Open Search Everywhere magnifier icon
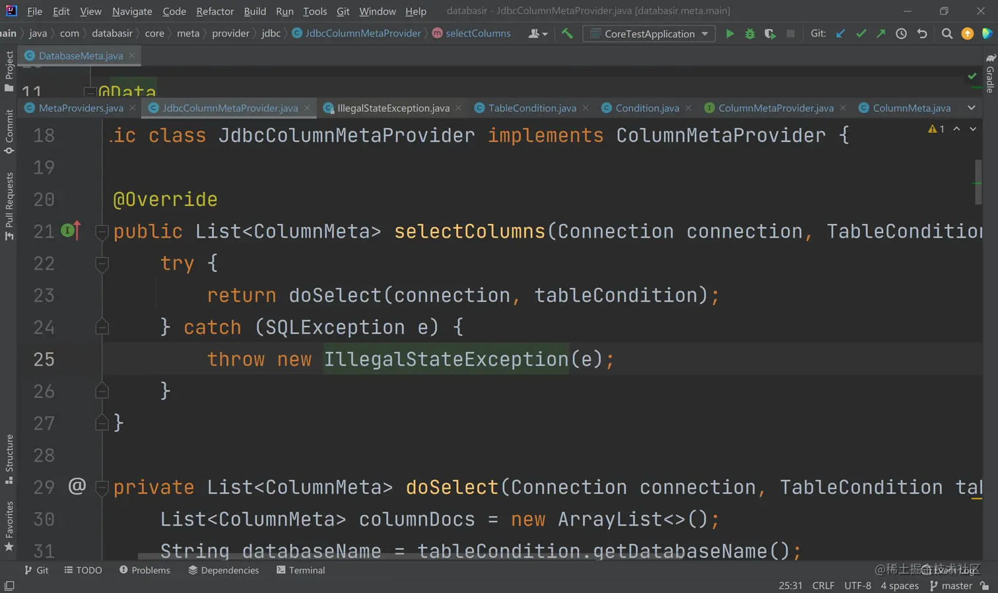 [947, 34]
